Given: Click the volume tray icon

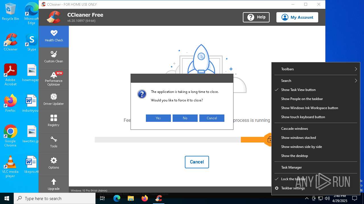Looking at the screenshot, I should pyautogui.click(x=327, y=198).
